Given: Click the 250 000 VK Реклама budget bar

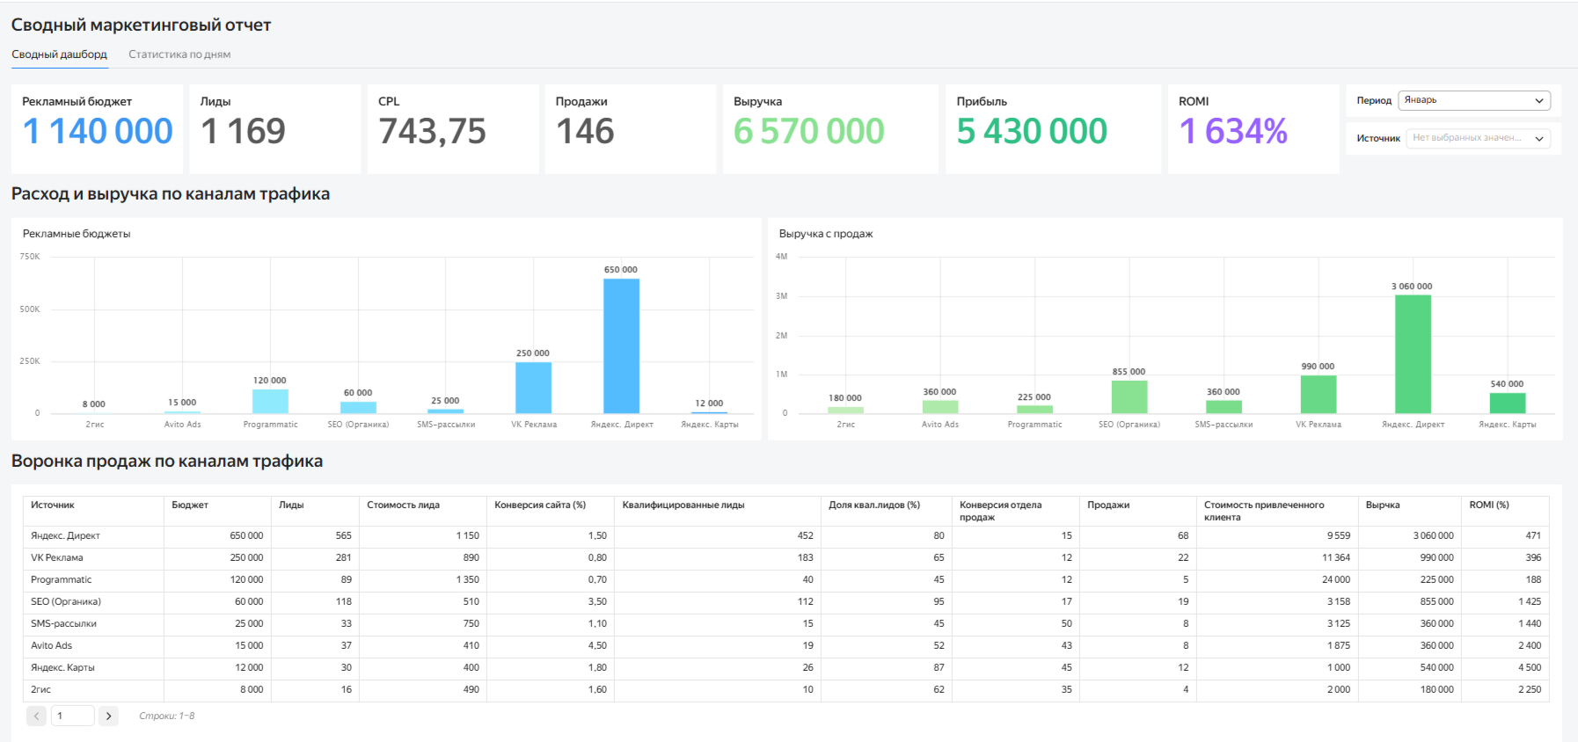Looking at the screenshot, I should coord(533,387).
